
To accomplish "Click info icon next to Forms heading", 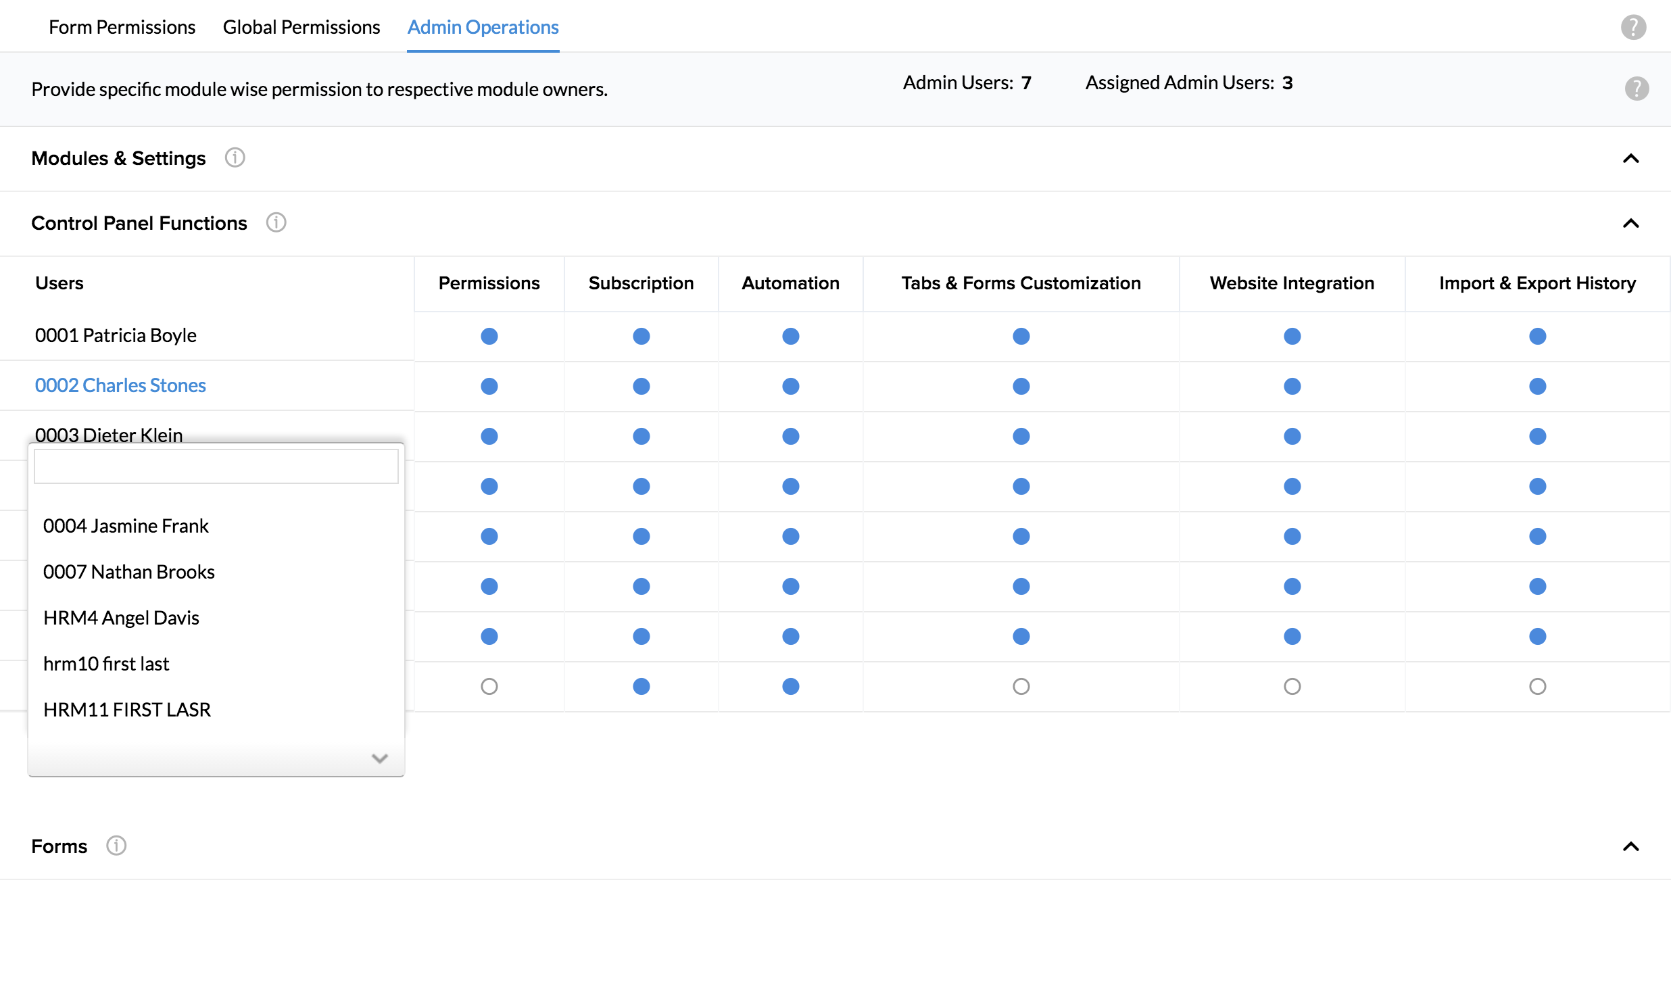I will [116, 846].
